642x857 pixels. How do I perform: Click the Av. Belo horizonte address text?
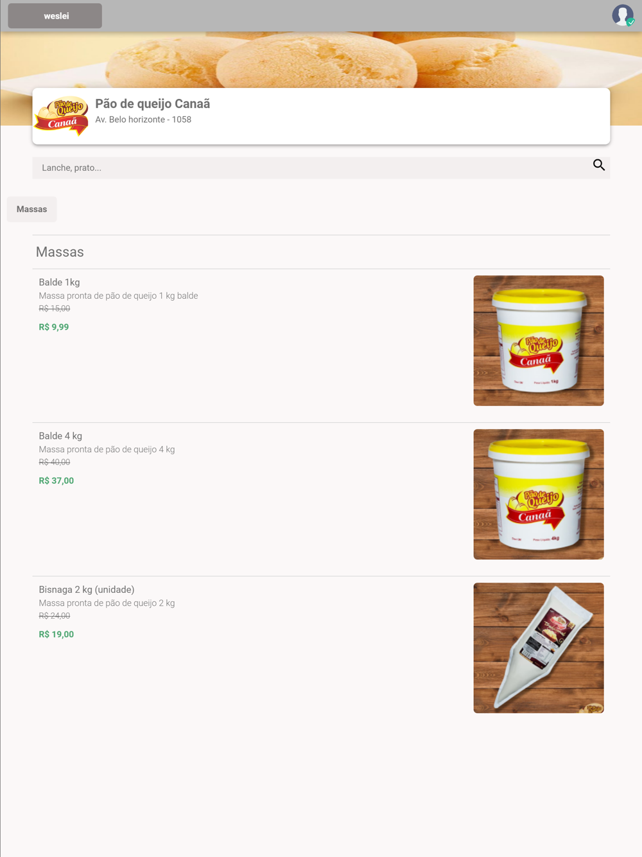pos(143,119)
